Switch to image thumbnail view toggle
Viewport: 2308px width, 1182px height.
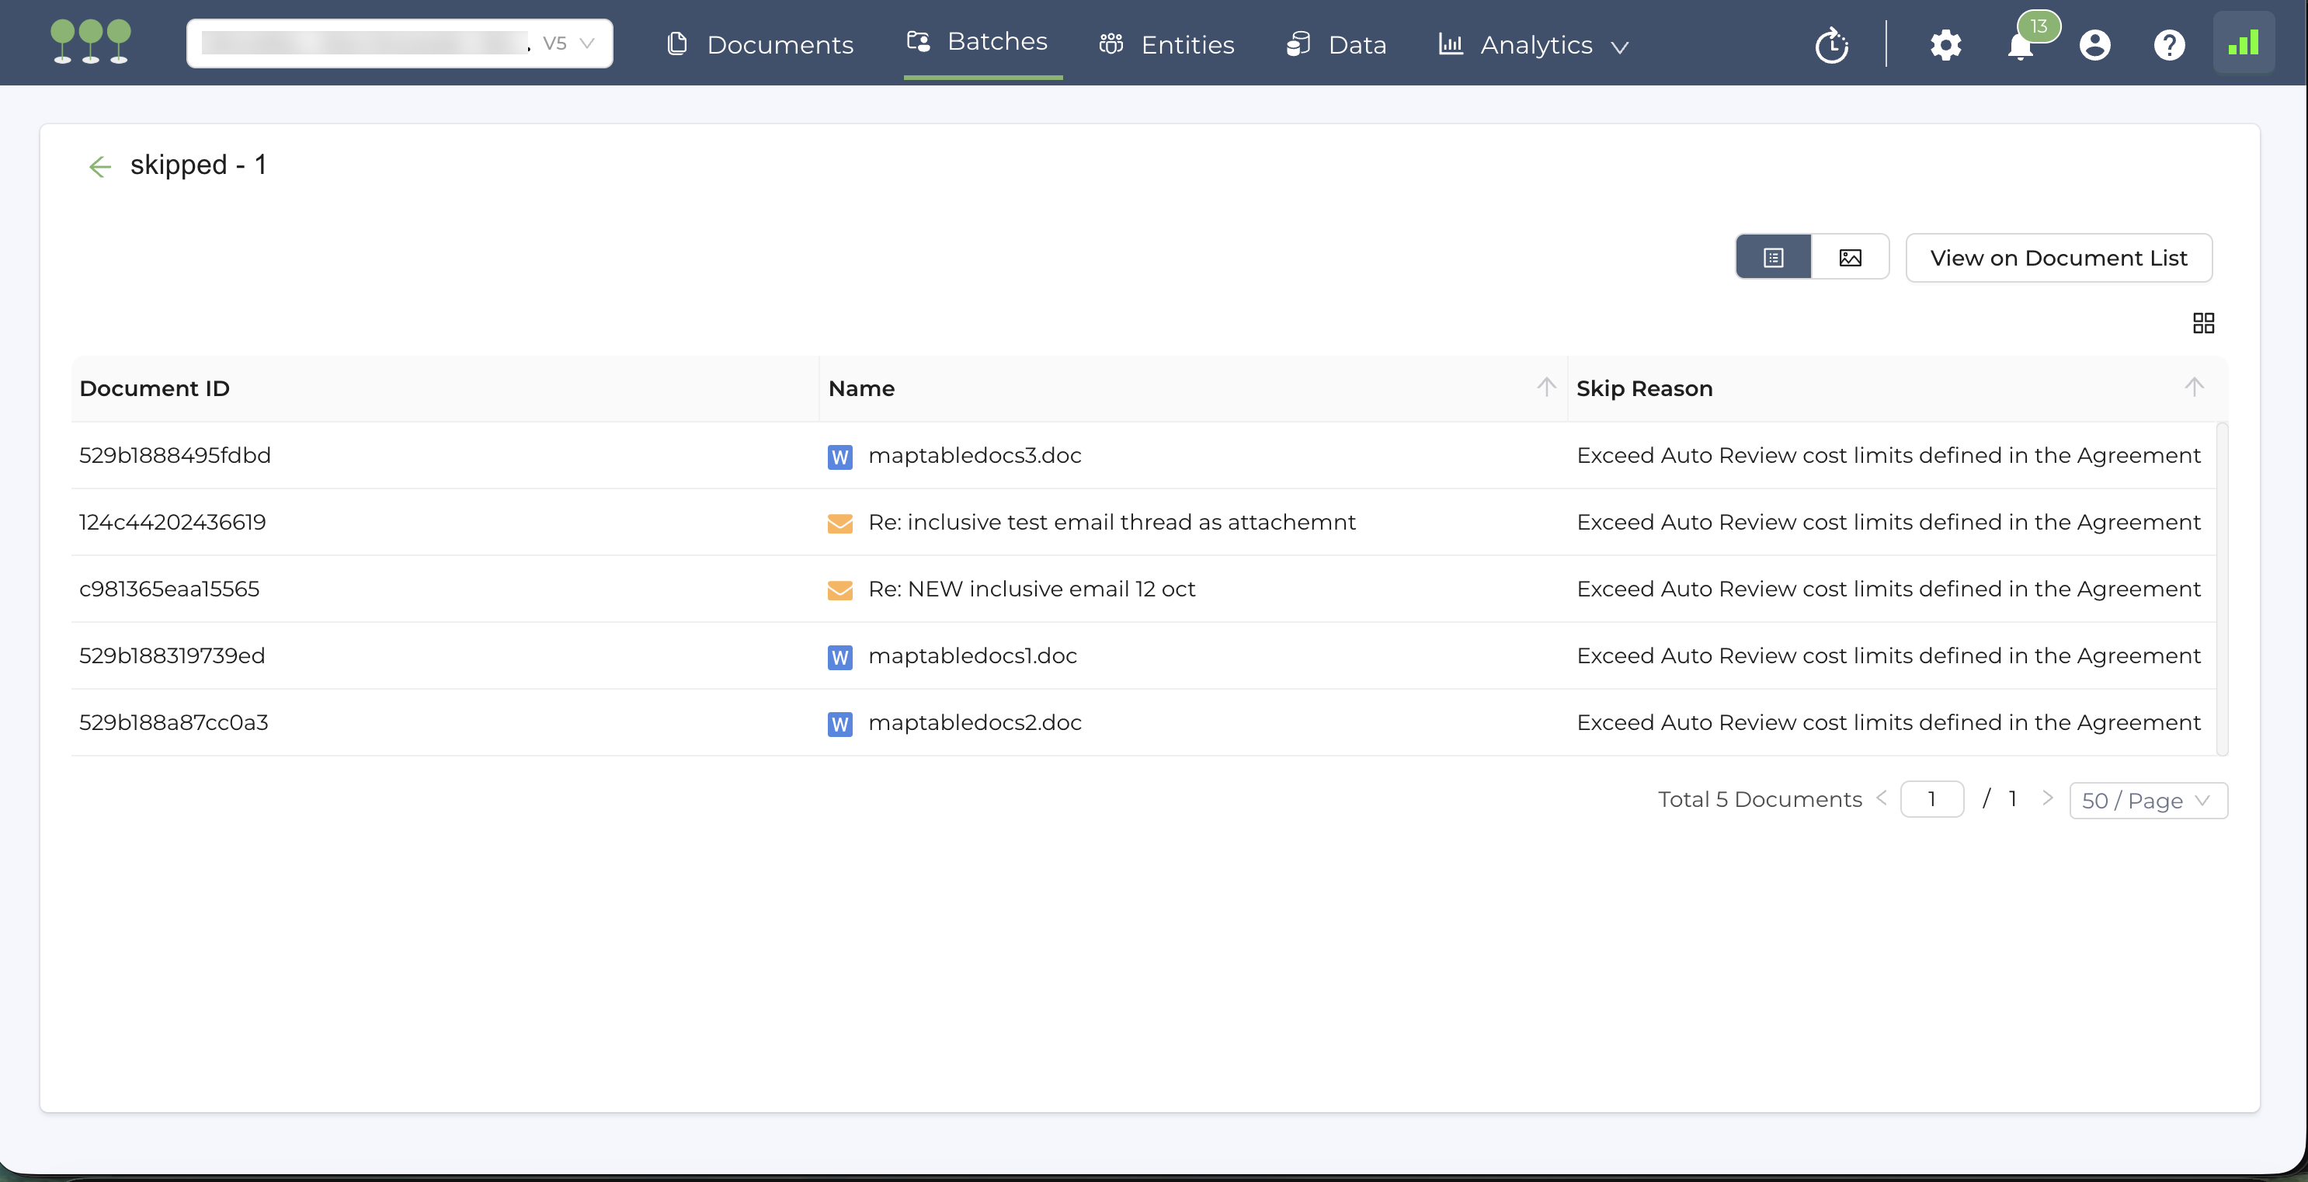1850,258
